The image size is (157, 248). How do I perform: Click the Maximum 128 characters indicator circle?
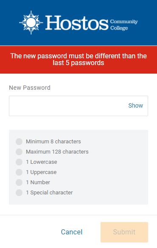pyautogui.click(x=19, y=152)
